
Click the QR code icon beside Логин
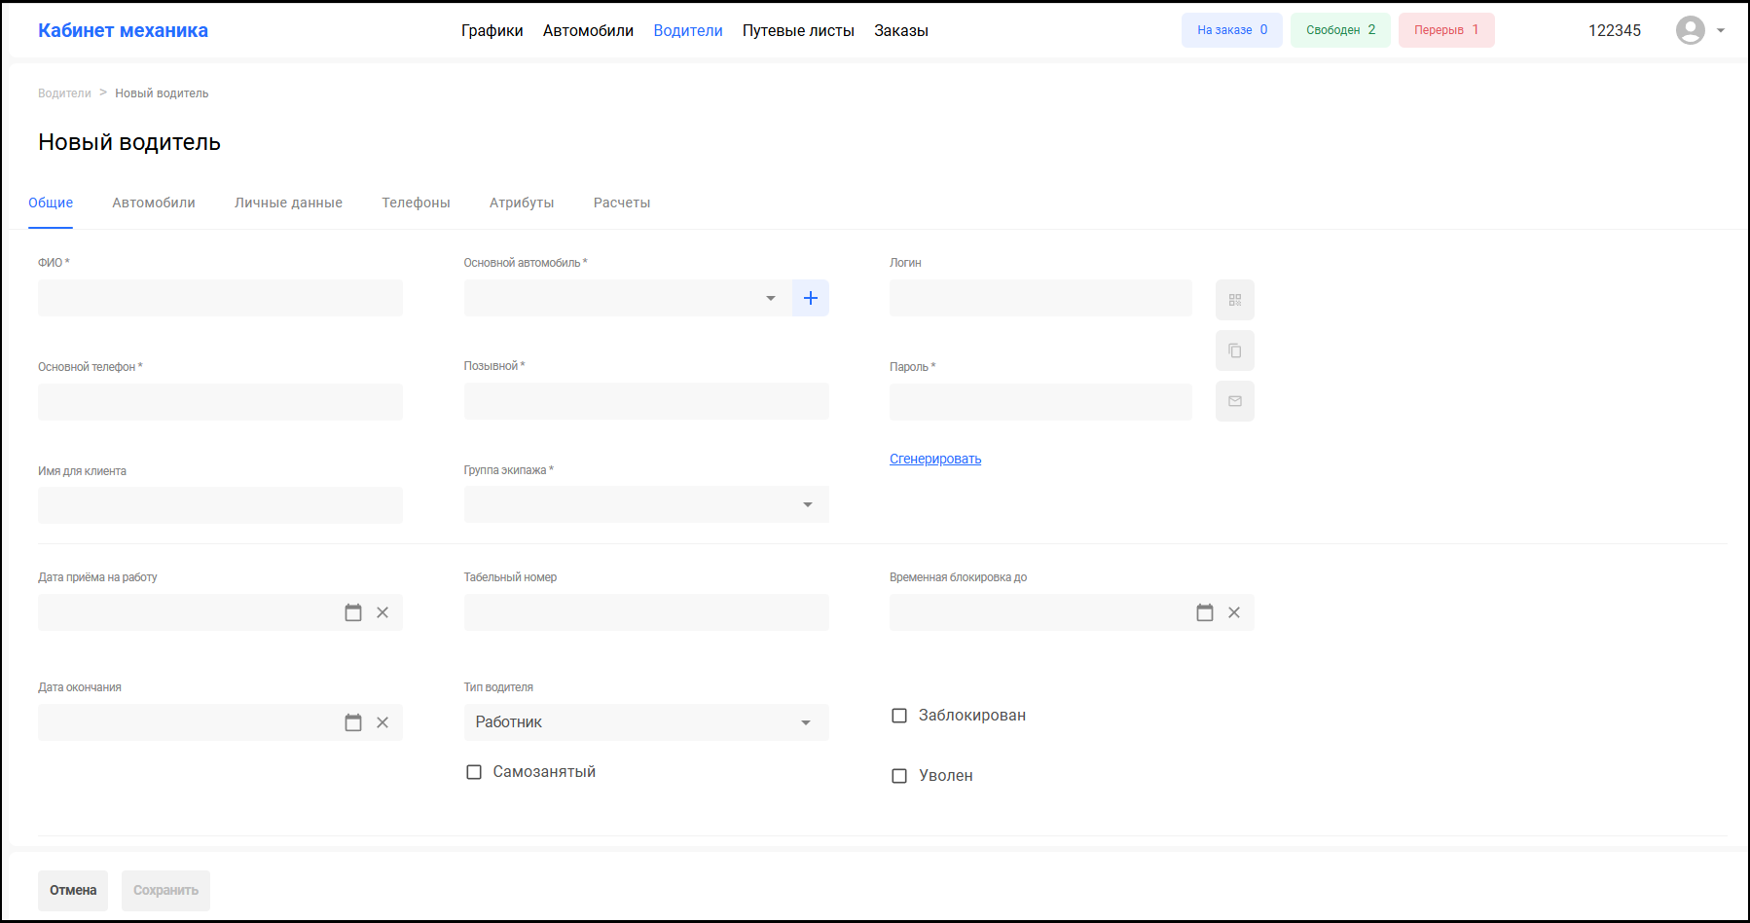pos(1234,300)
